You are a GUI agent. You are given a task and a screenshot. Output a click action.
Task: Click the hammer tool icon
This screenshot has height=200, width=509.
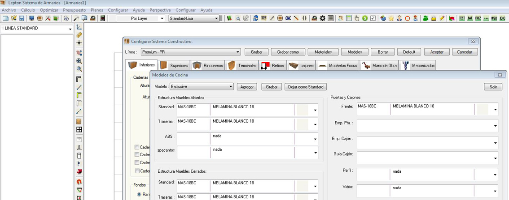[x=77, y=18]
